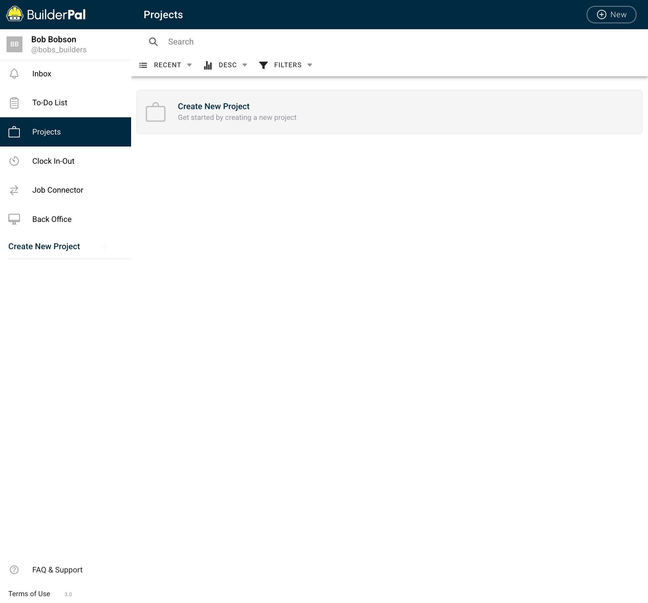Click the To-Do List clipboard icon

pyautogui.click(x=14, y=103)
